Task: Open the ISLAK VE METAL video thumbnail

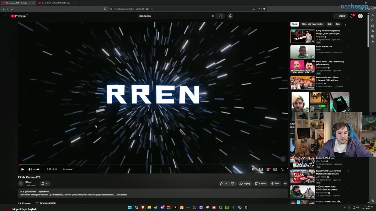Action: [303, 176]
